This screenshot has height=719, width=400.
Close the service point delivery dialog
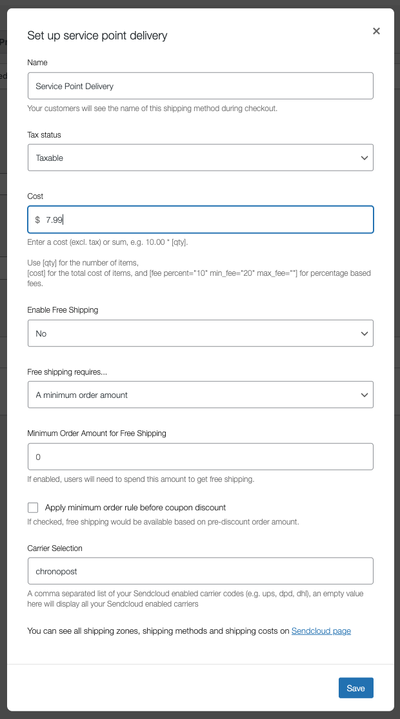[376, 31]
